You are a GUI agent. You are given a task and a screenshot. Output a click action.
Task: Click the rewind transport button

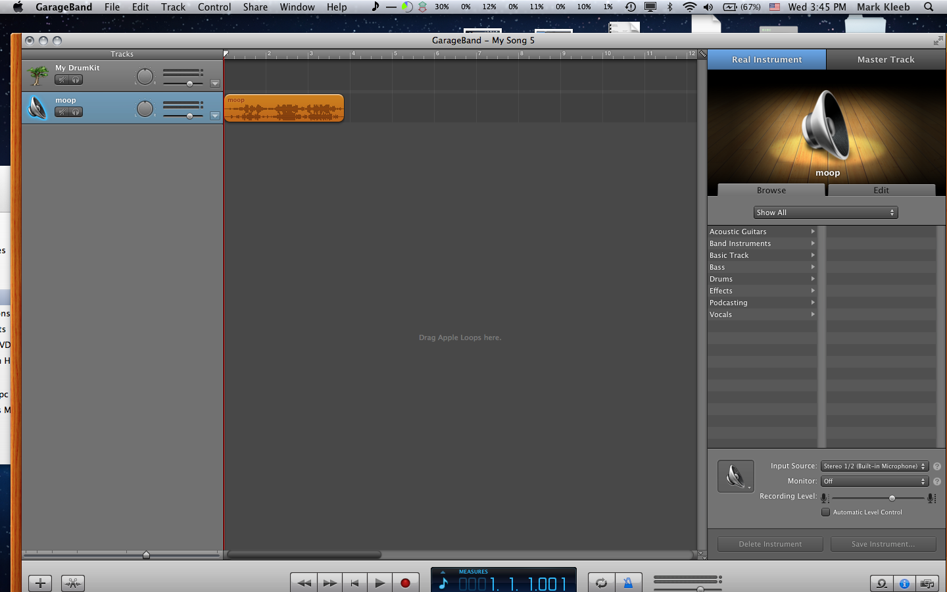[x=304, y=583]
